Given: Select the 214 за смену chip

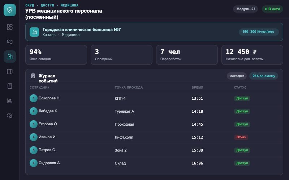Looking at the screenshot, I should tap(264, 76).
